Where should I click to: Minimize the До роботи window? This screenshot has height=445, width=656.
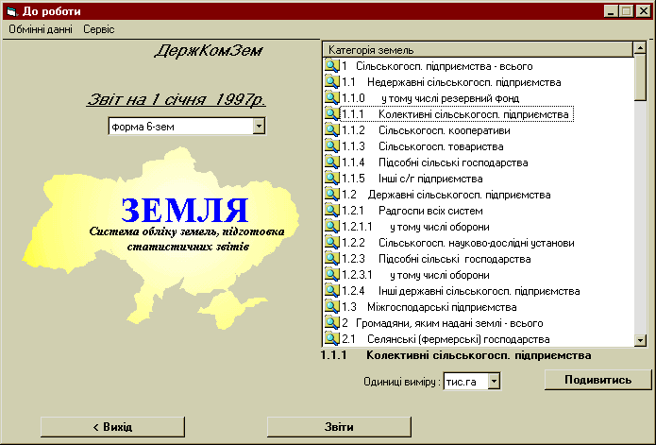pos(611,11)
